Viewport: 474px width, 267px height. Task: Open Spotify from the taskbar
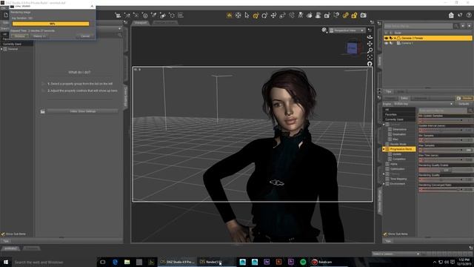(303, 262)
